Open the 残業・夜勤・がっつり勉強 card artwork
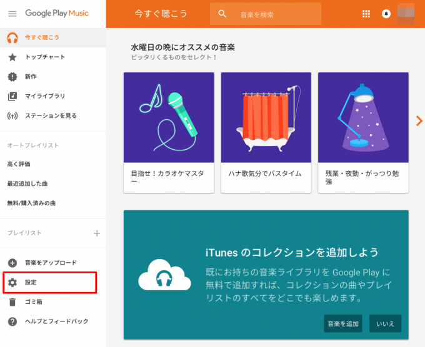This screenshot has height=347, width=425. [363, 117]
